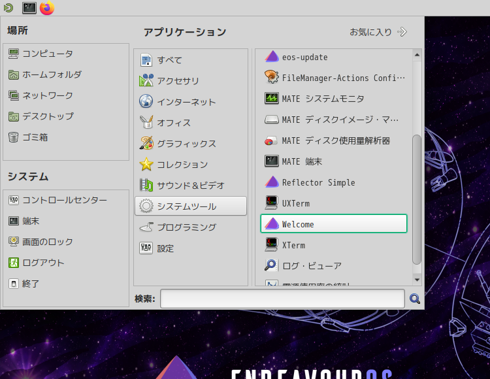The image size is (490, 379).
Task: Select the グラフィックス category
Action: click(191, 144)
